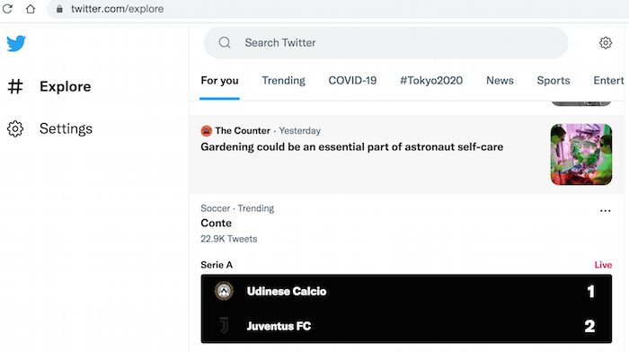Image resolution: width=629 pixels, height=352 pixels.
Task: Open The Counter publisher name
Action: click(x=243, y=131)
